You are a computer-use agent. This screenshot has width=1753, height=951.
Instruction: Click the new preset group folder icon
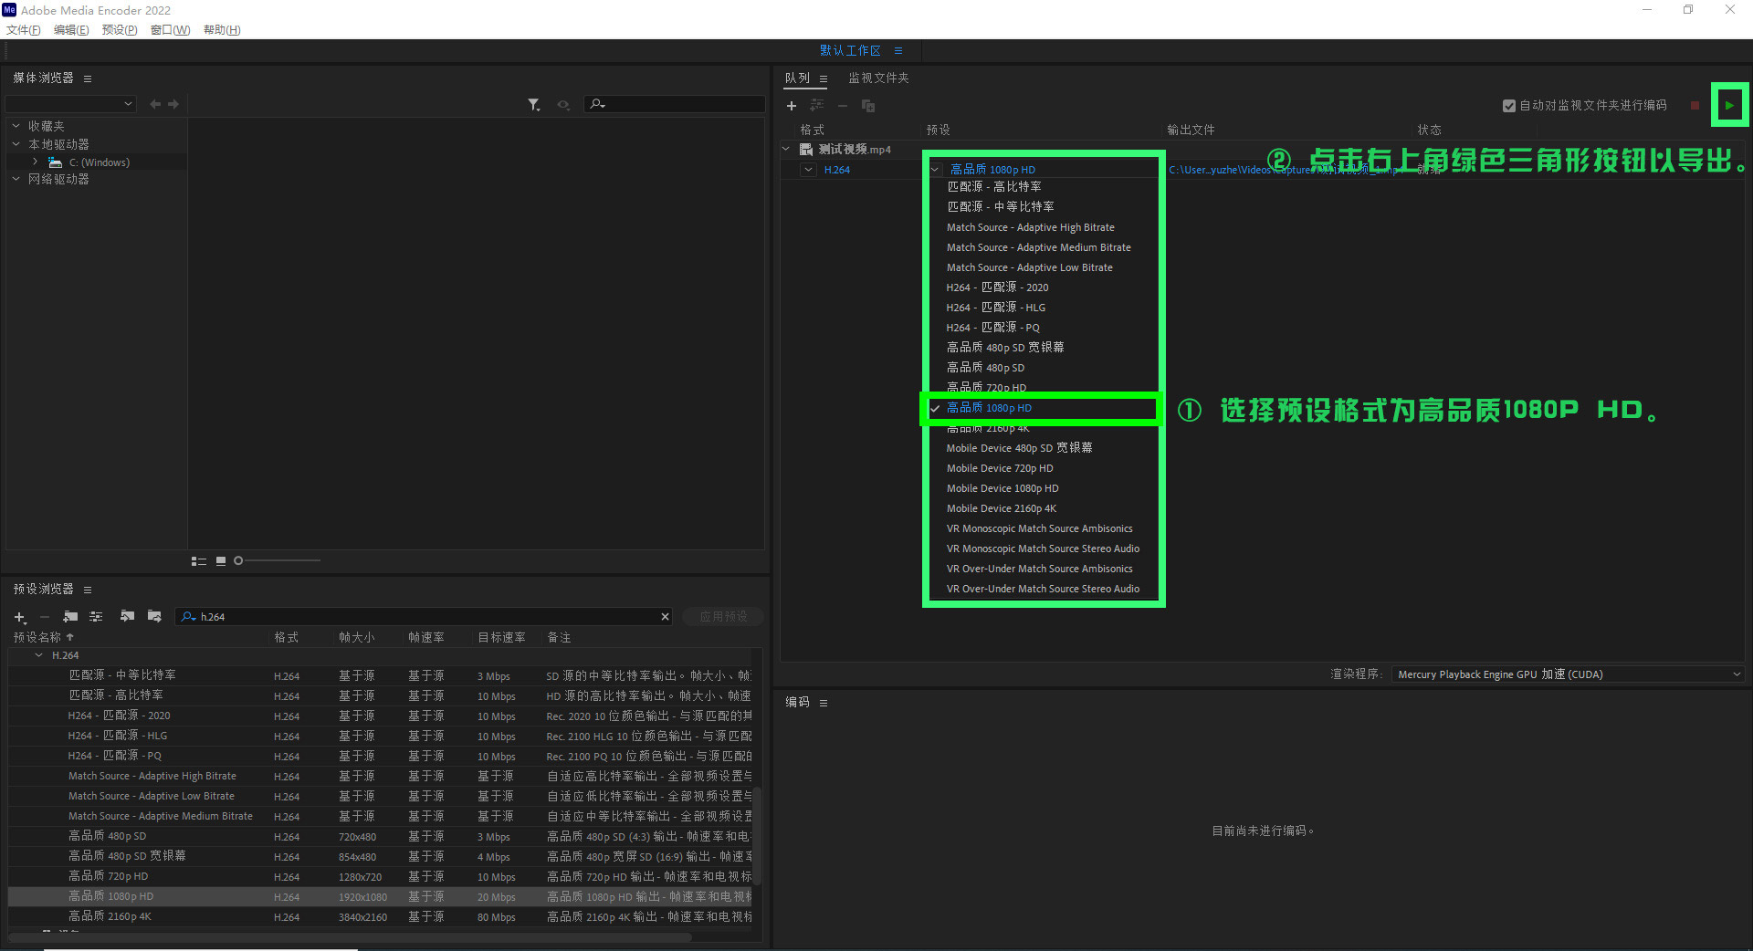[70, 617]
